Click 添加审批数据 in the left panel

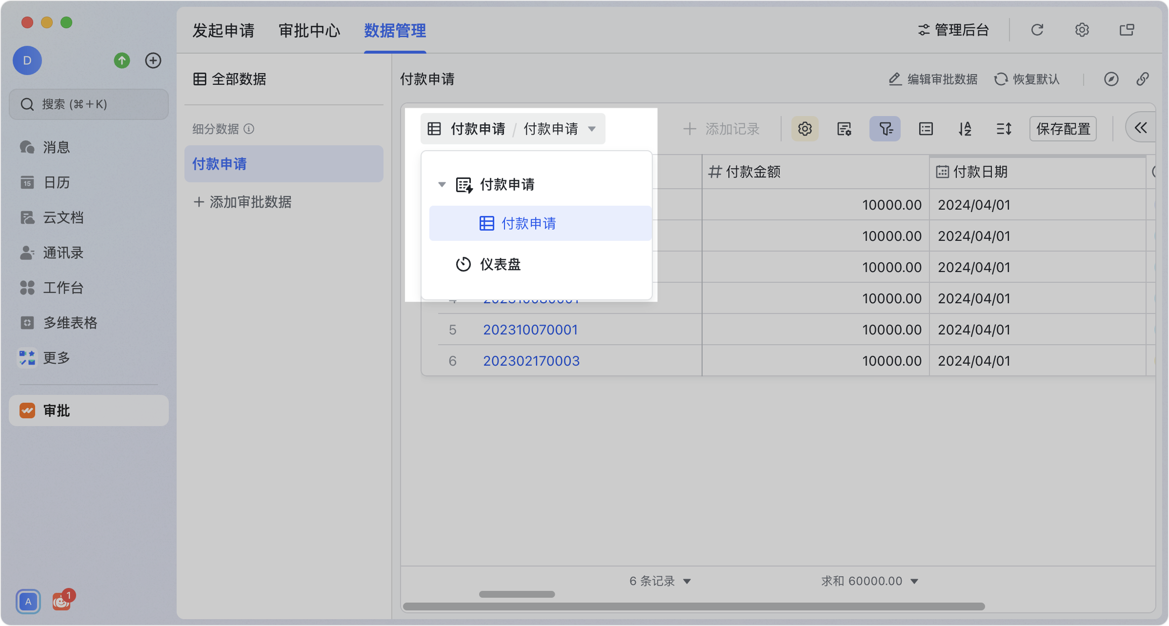(242, 202)
